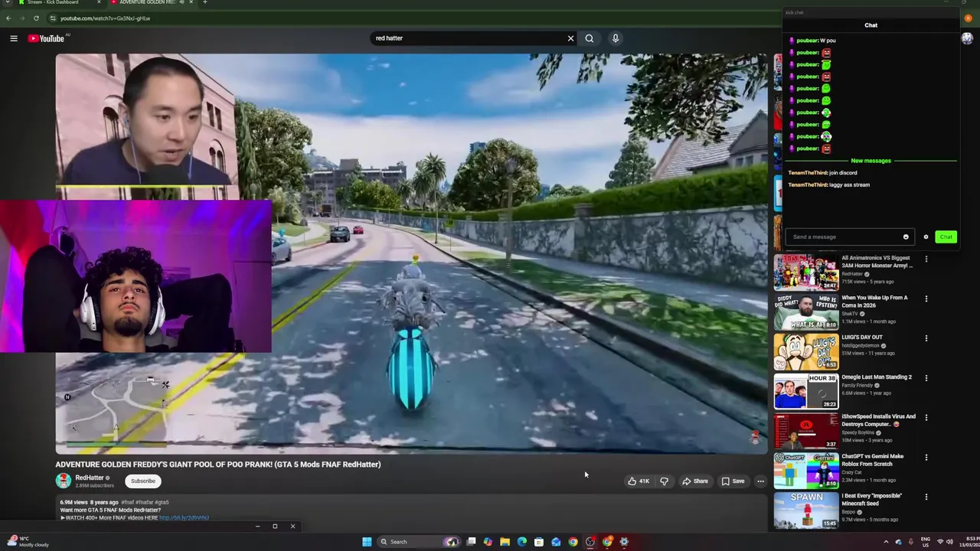Screen dimensions: 980x551
Task: Save the video to a playlist
Action: pos(733,481)
